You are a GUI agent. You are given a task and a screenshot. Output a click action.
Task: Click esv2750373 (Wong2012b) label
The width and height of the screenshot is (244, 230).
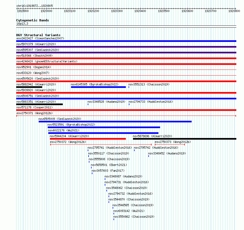pyautogui.click(x=173, y=142)
